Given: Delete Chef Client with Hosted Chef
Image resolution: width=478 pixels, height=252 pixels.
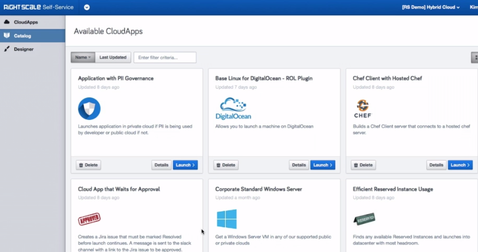Looking at the screenshot, I should [363, 165].
